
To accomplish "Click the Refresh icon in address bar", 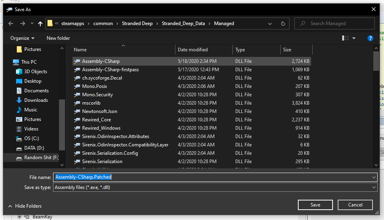I will pos(283,23).
